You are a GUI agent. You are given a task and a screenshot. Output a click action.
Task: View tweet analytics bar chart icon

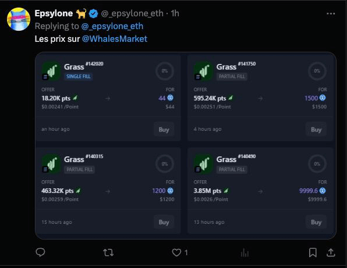pos(245,253)
